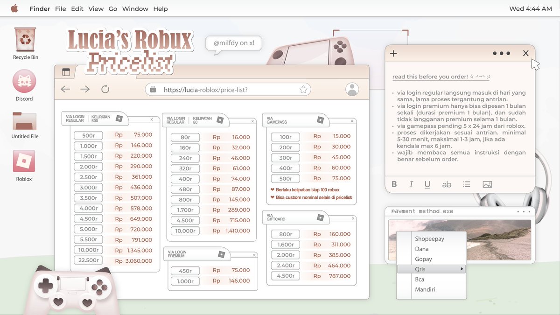Open the Help menu
The width and height of the screenshot is (560, 315).
[161, 9]
